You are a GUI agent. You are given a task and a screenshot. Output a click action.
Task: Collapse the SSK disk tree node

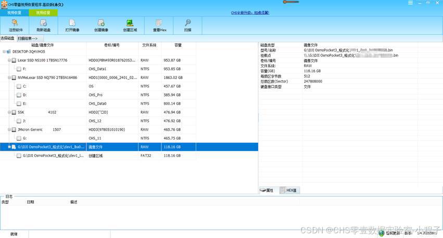click(9, 112)
